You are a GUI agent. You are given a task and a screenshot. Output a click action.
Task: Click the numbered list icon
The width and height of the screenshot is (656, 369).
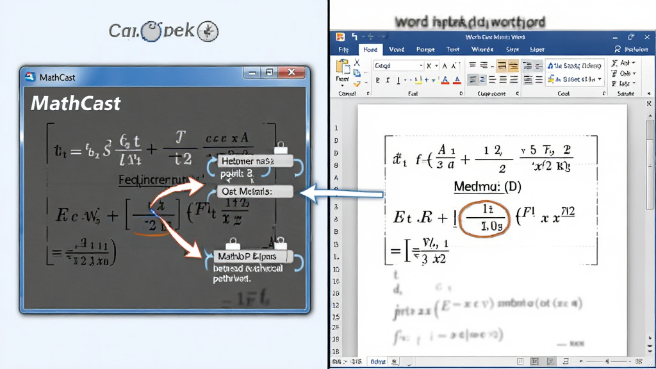[484, 65]
